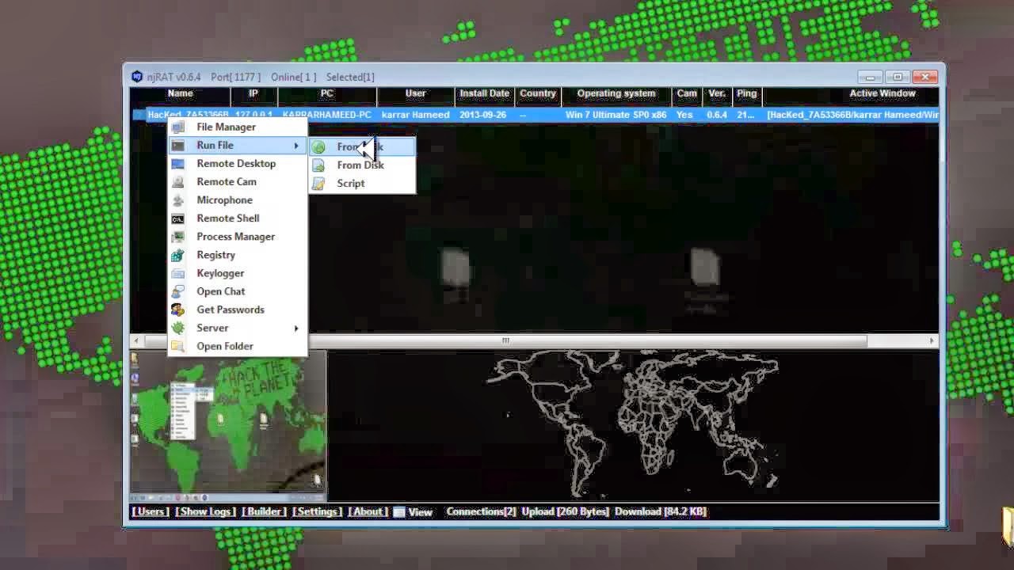The width and height of the screenshot is (1014, 570).
Task: Click the Remote Desktop monitor icon
Action: click(x=178, y=164)
